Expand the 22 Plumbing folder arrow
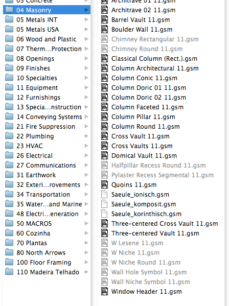The image size is (229, 306). [86, 136]
